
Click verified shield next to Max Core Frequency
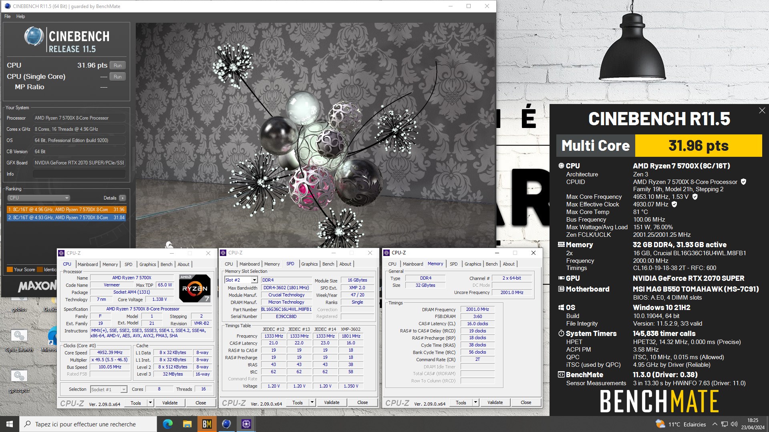click(x=695, y=196)
